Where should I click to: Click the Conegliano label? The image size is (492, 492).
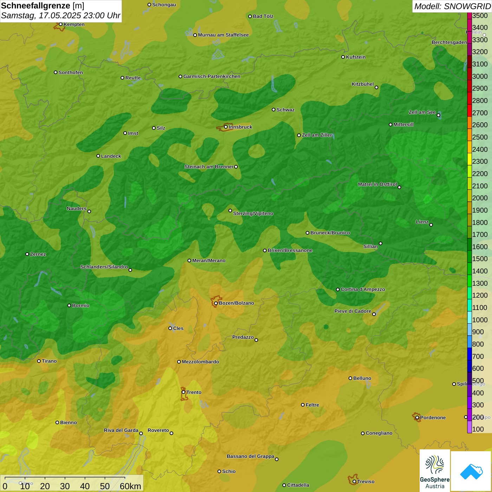pyautogui.click(x=379, y=433)
